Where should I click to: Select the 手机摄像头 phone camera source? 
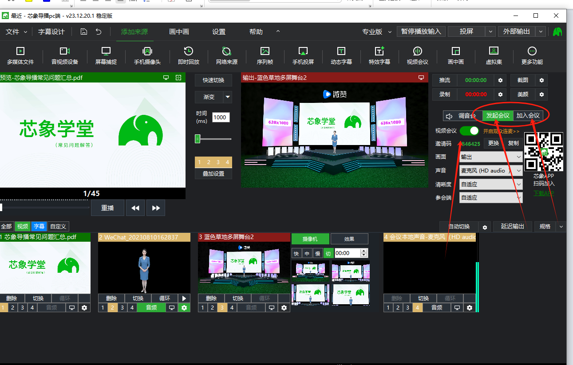[147, 55]
